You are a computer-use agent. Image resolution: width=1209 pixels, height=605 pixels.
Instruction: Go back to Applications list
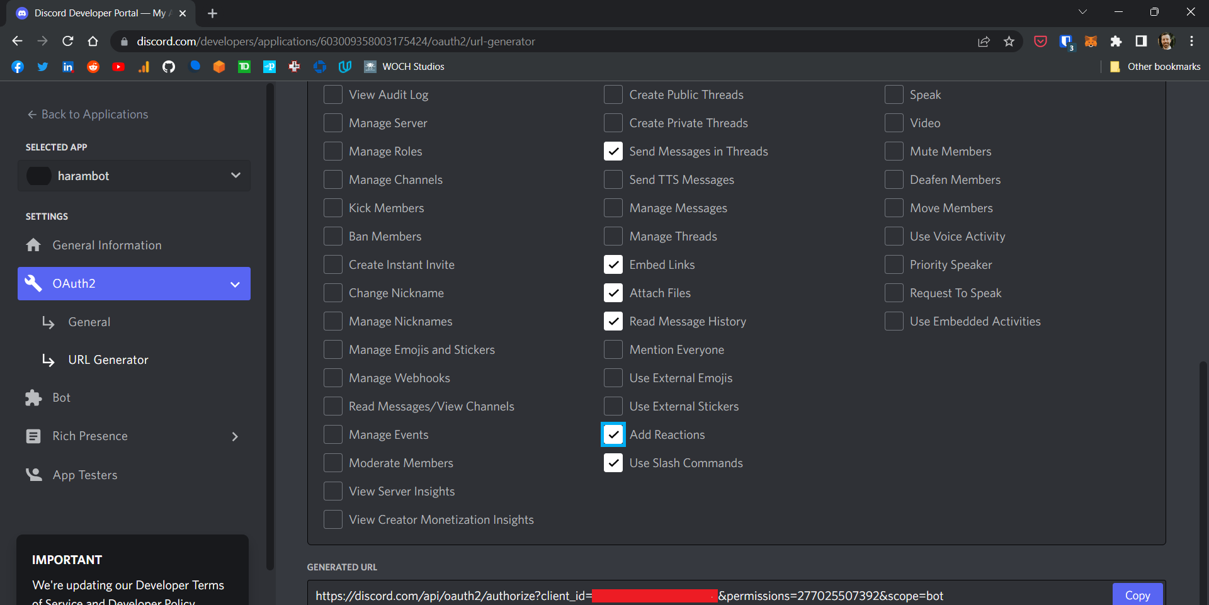pos(88,114)
